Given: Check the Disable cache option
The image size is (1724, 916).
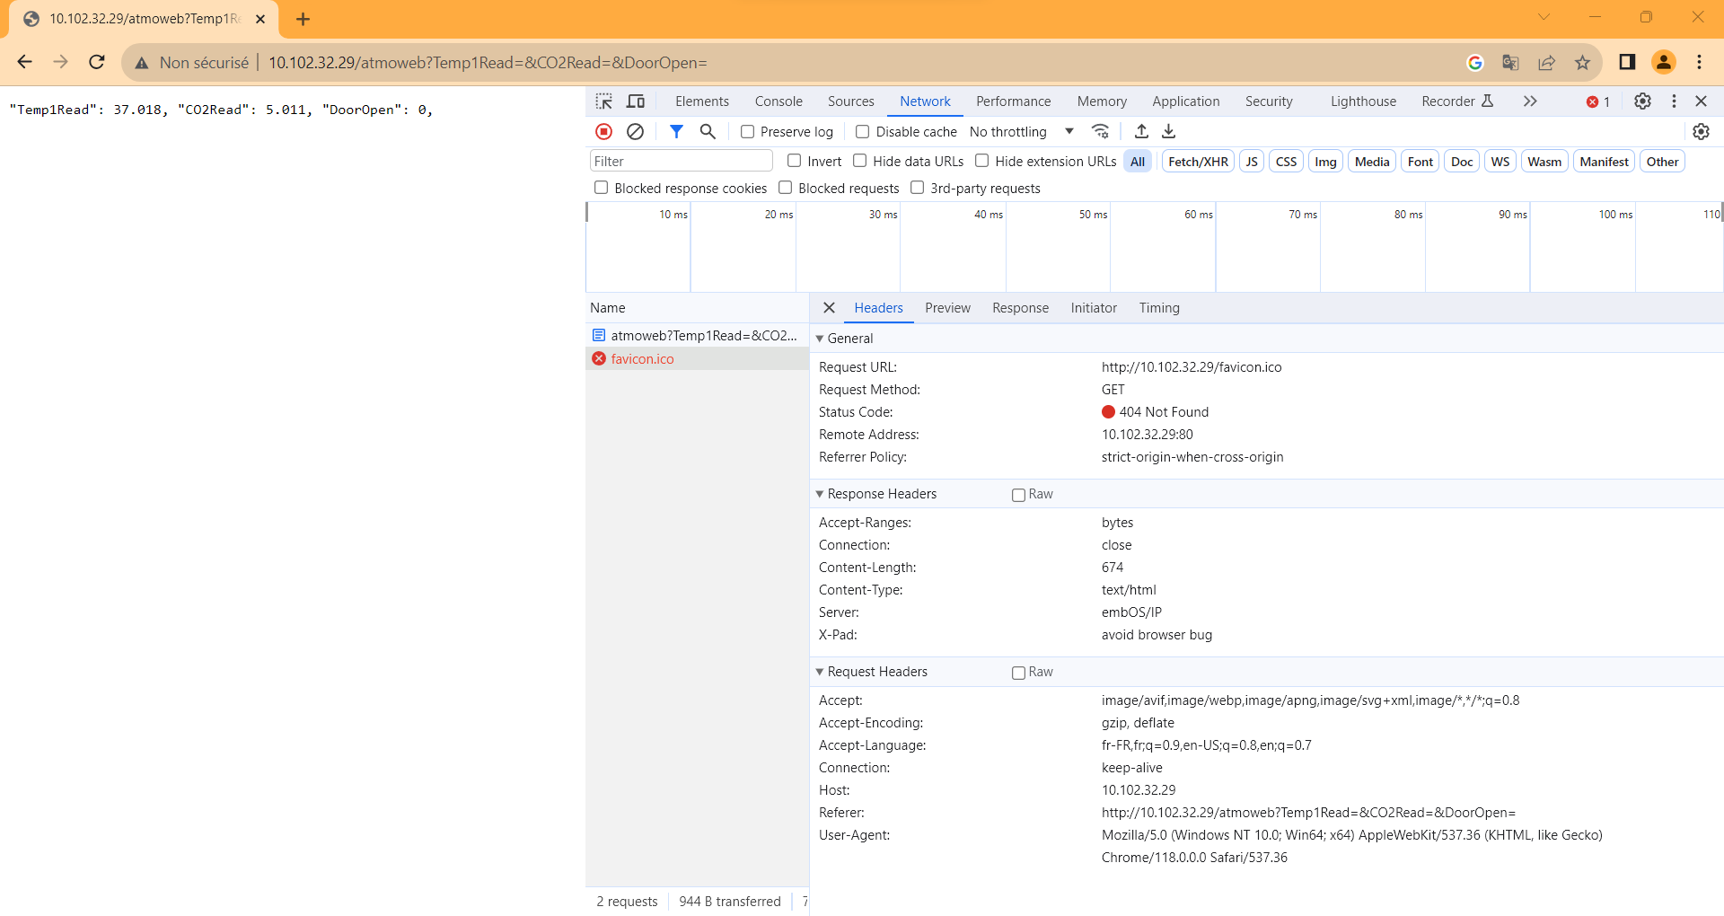Looking at the screenshot, I should point(862,132).
